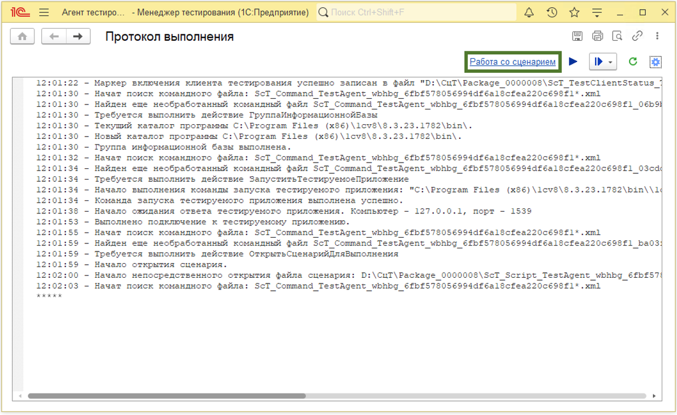Click scrollbar left arrow
Viewport: 677px width, 415px height.
coord(20,396)
